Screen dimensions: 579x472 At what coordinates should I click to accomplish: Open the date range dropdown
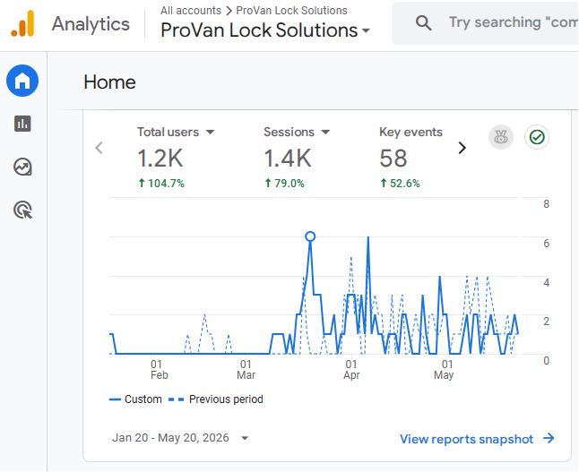point(180,438)
